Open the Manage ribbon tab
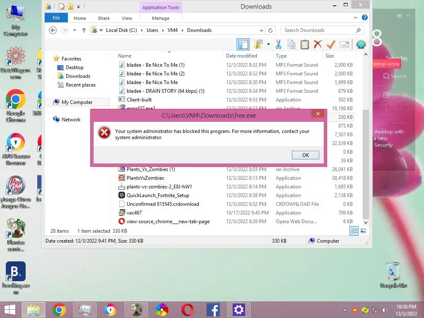 click(x=161, y=18)
